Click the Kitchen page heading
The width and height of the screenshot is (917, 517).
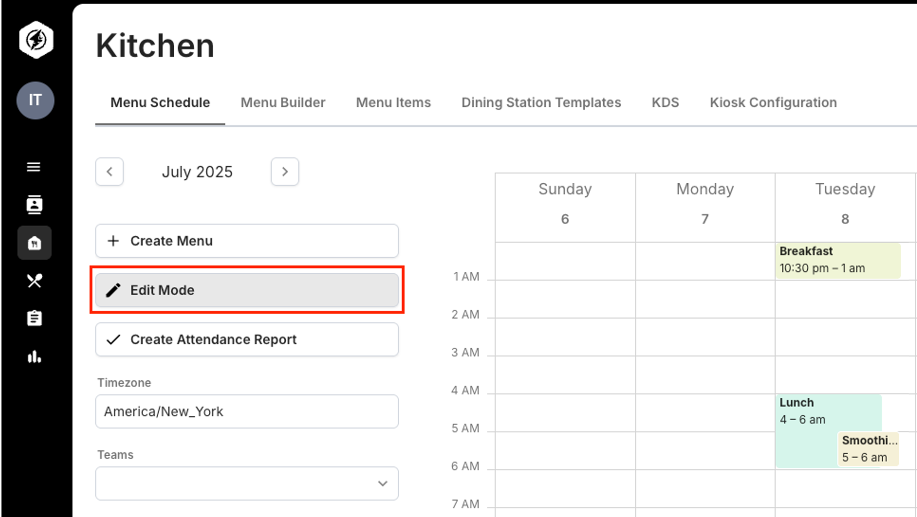[155, 46]
